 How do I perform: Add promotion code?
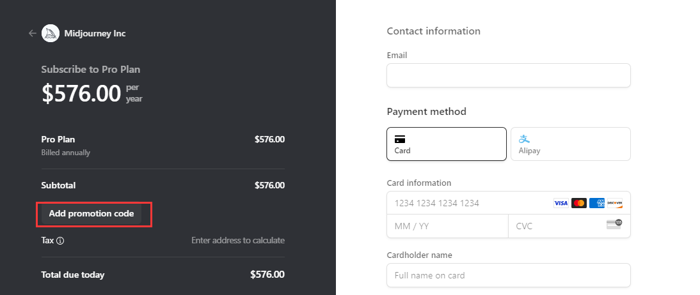coord(91,213)
